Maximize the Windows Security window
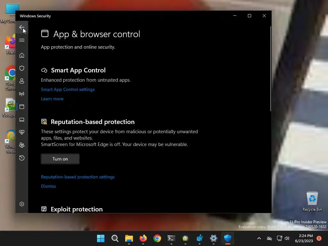This screenshot has height=246, width=328. point(249,16)
